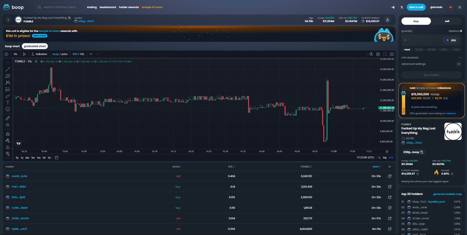The height and width of the screenshot is (235, 467).
Task: Open chart settings gear
Action: tap(378, 54)
